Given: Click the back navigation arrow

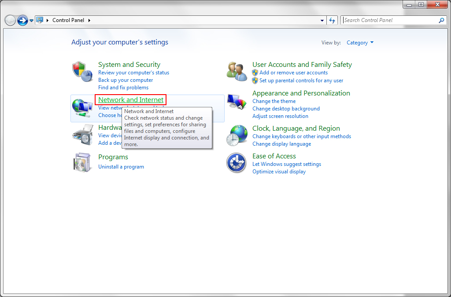Looking at the screenshot, I should 10,20.
